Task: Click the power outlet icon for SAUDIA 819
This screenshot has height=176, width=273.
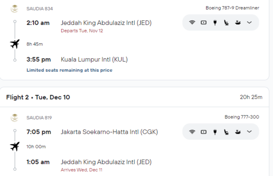Action: pos(215,132)
